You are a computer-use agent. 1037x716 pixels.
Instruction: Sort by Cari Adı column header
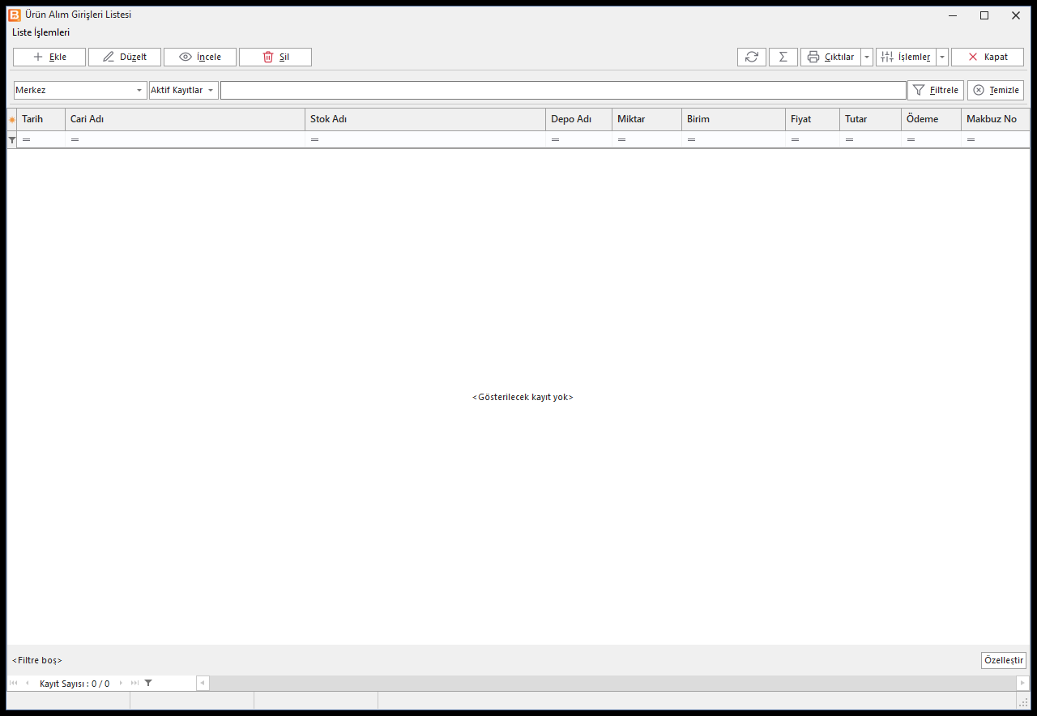point(186,119)
